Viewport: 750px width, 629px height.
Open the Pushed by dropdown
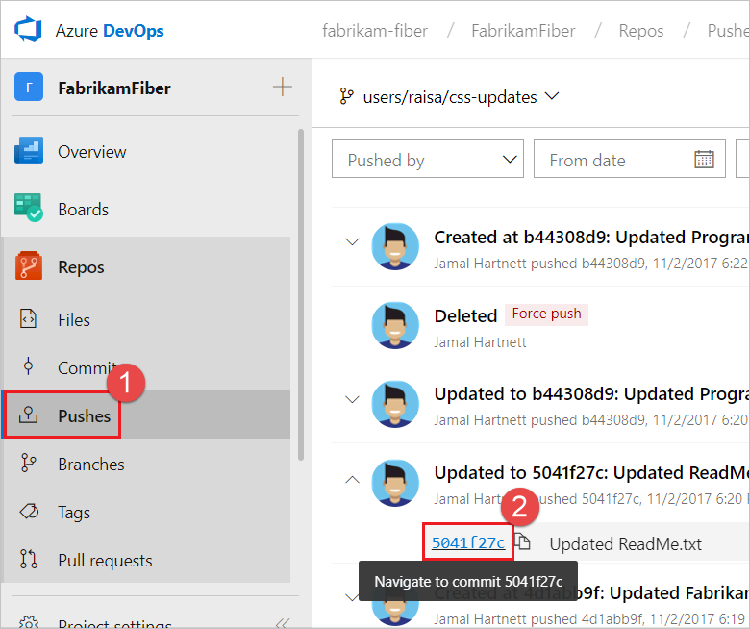(x=427, y=160)
